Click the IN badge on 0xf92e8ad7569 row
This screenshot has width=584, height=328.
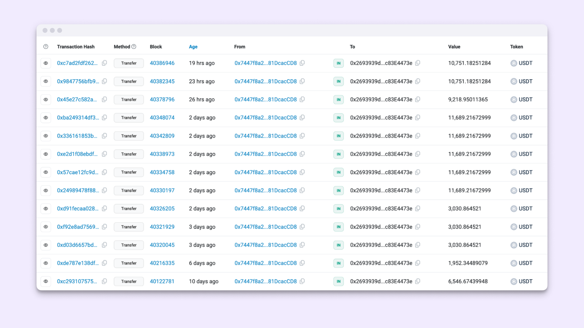pos(338,227)
